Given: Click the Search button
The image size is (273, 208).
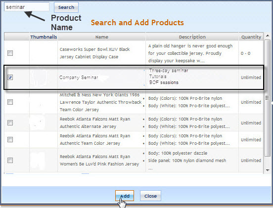Looking at the screenshot, I should [66, 7].
